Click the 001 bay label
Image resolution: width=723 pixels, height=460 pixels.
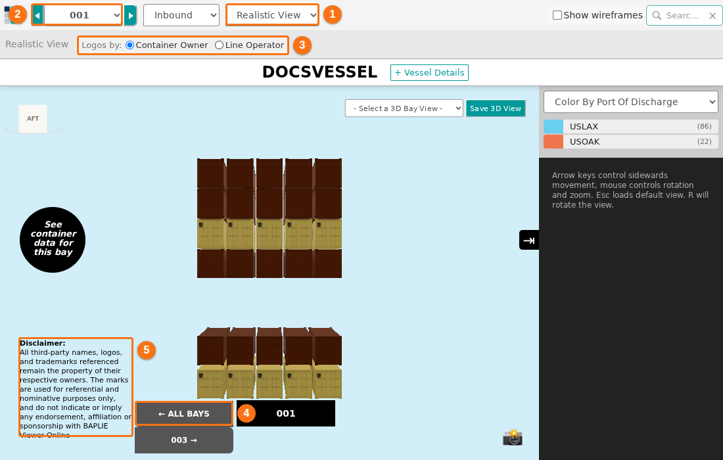[x=286, y=413]
